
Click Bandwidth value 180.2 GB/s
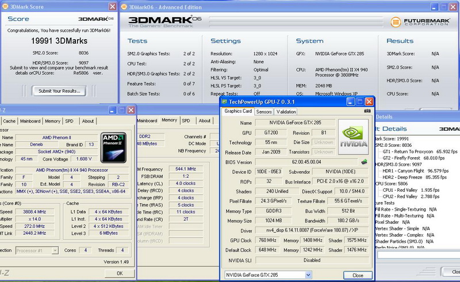(x=348, y=220)
